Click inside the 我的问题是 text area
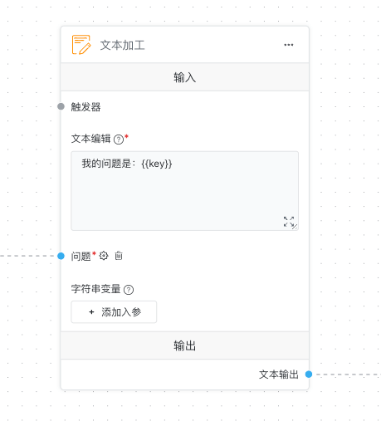The height and width of the screenshot is (431, 381). pos(184,191)
